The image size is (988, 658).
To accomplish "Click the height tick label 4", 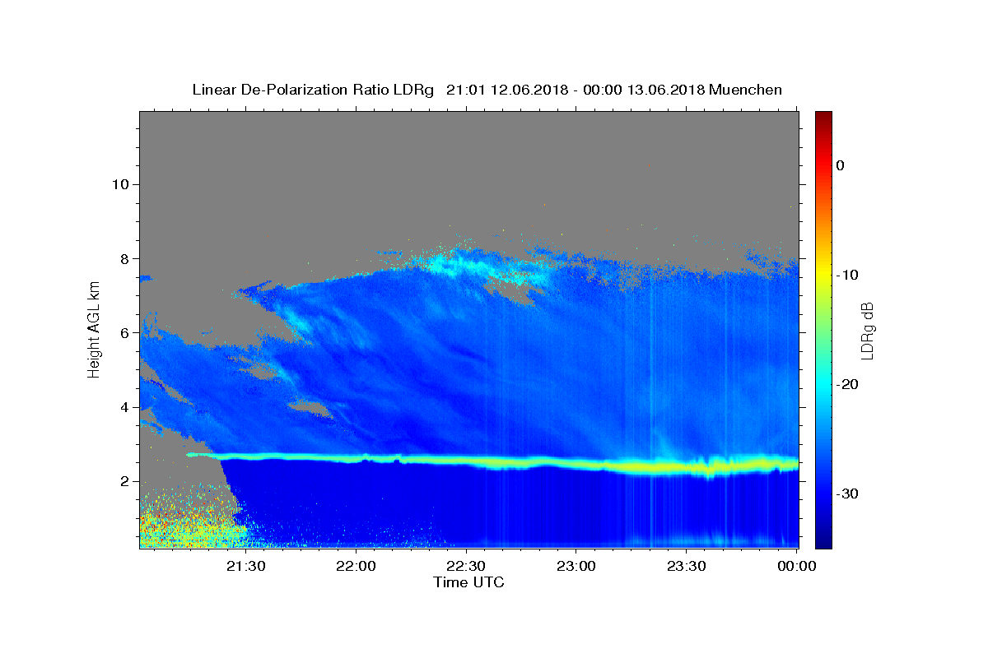I will pos(123,407).
